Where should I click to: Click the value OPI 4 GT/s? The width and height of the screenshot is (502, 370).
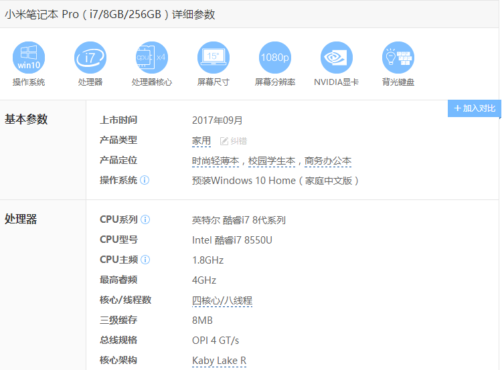point(216,341)
